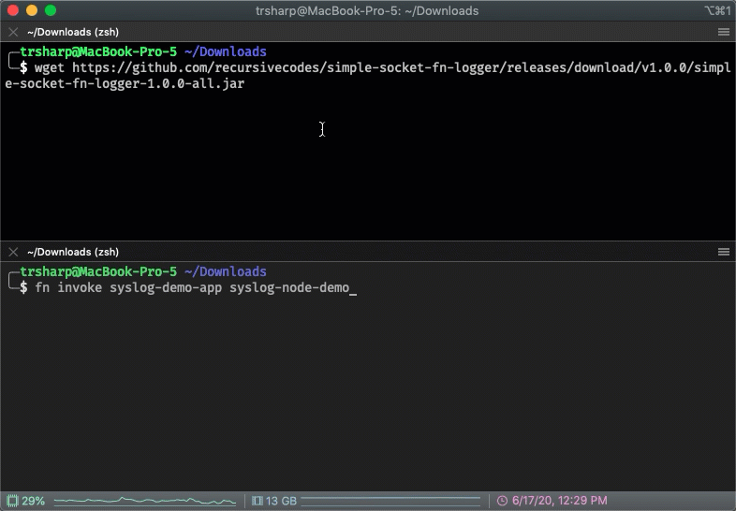Click the blue ~/Downloads path in upper prompt
Screen dimensions: 736x511
click(x=226, y=51)
